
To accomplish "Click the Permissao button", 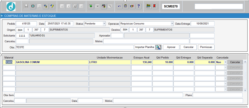I will [x=206, y=47].
